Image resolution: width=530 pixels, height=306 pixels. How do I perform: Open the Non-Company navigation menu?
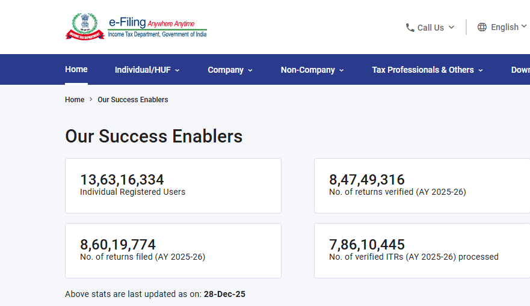click(312, 70)
